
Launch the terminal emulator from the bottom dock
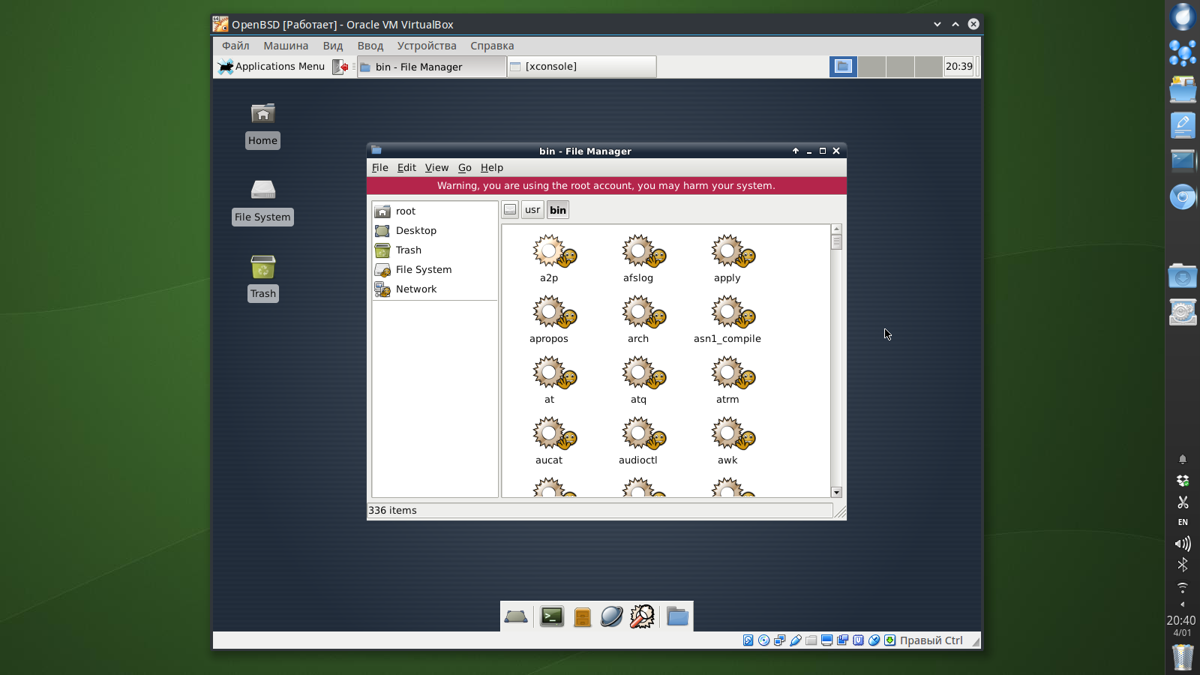552,616
